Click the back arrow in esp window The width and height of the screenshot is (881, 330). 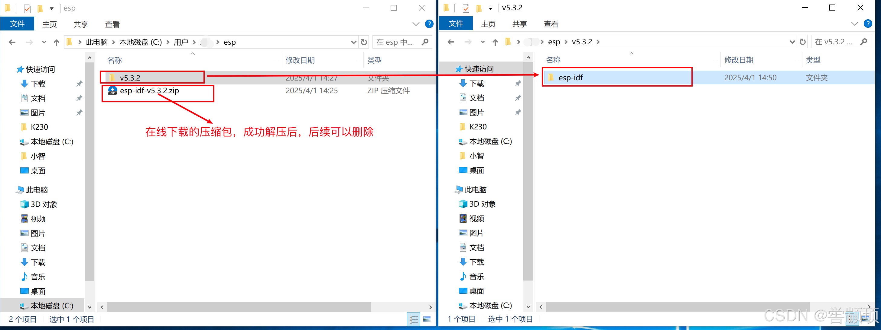coord(12,42)
